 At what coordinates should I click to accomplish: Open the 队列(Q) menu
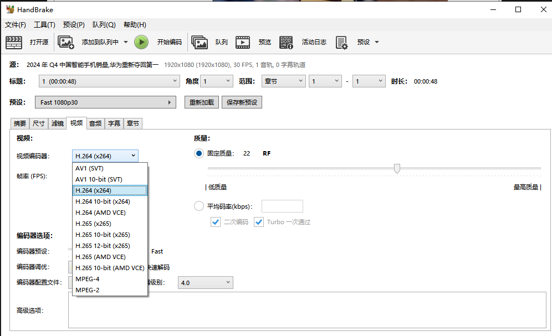104,24
